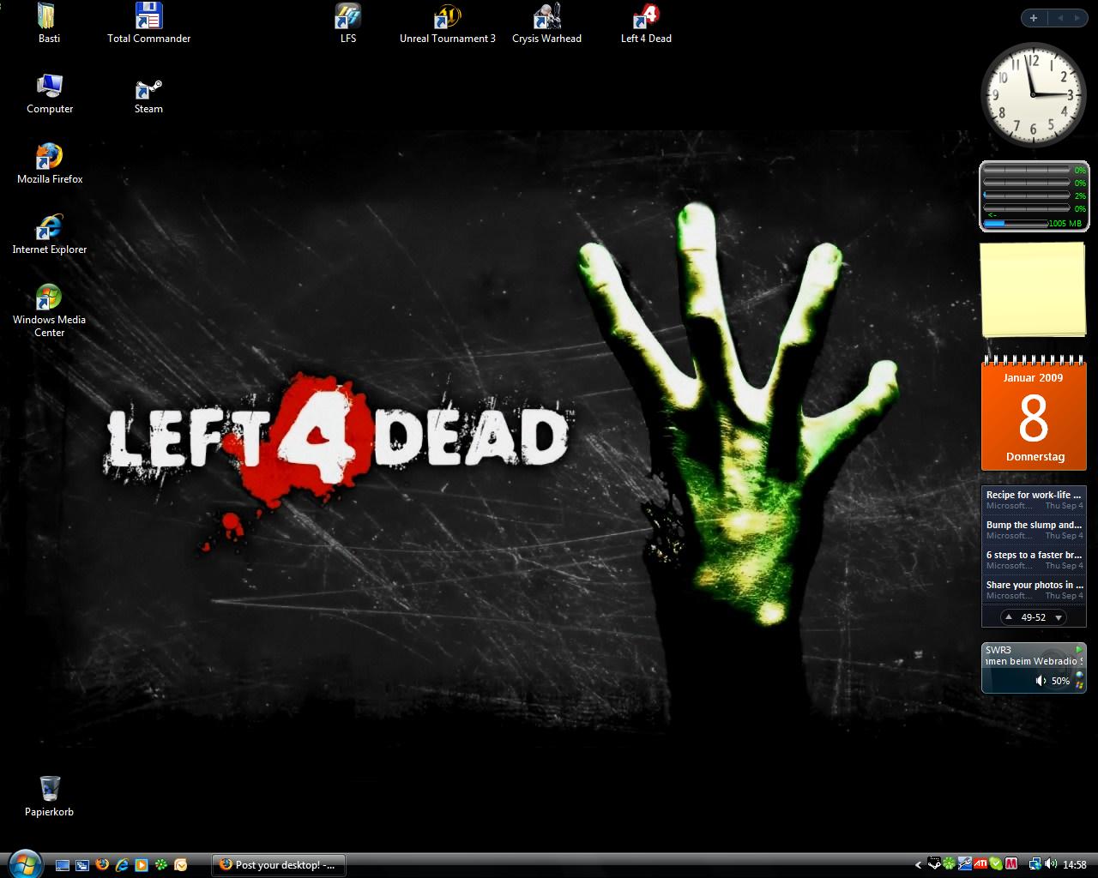Click the sidebar add gadgets plus button
1098x878 pixels.
(x=1034, y=18)
